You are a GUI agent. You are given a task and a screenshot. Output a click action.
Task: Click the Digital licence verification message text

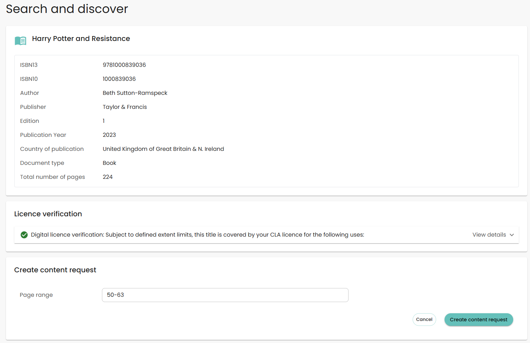198,235
